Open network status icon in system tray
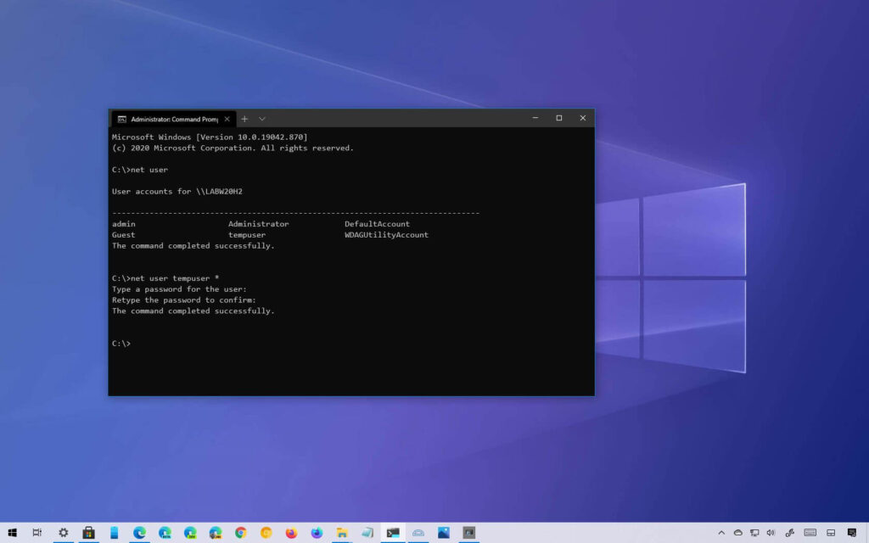 tap(754, 533)
